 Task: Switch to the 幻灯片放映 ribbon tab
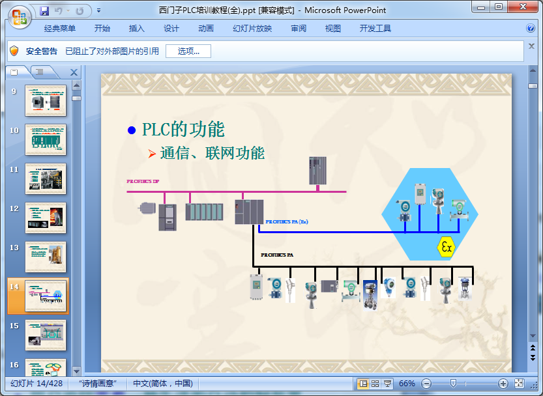pyautogui.click(x=252, y=29)
